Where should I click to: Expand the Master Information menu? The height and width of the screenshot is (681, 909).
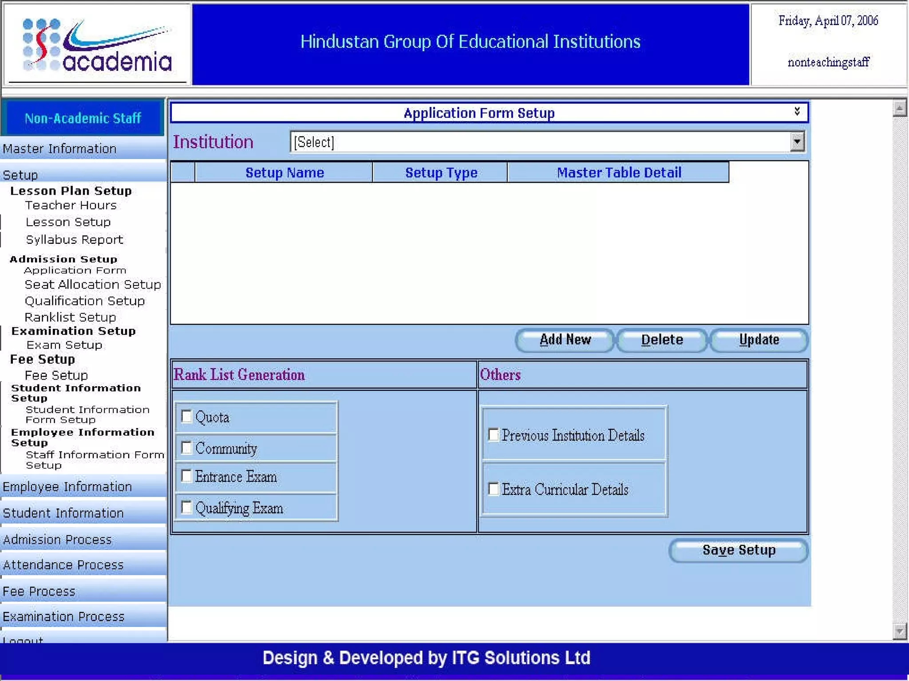[59, 149]
